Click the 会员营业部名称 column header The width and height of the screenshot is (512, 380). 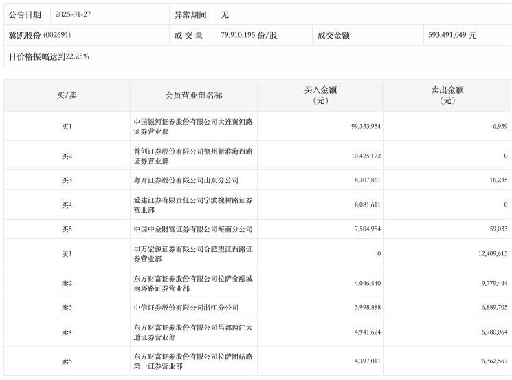(x=194, y=95)
